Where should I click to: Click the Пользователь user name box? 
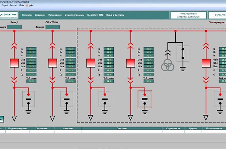coord(188,15)
